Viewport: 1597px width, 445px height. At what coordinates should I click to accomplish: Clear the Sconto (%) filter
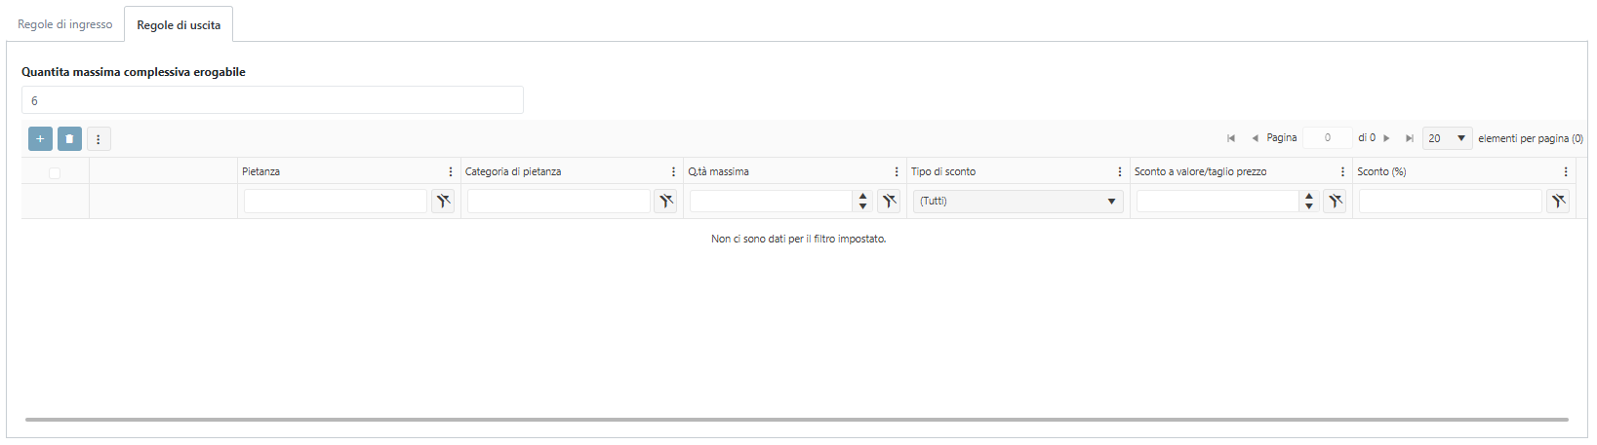(1558, 202)
